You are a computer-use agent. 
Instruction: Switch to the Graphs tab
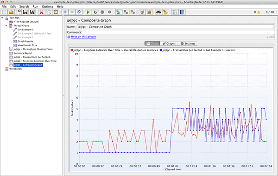(x=169, y=43)
